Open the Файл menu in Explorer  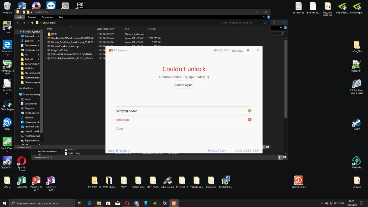point(20,17)
